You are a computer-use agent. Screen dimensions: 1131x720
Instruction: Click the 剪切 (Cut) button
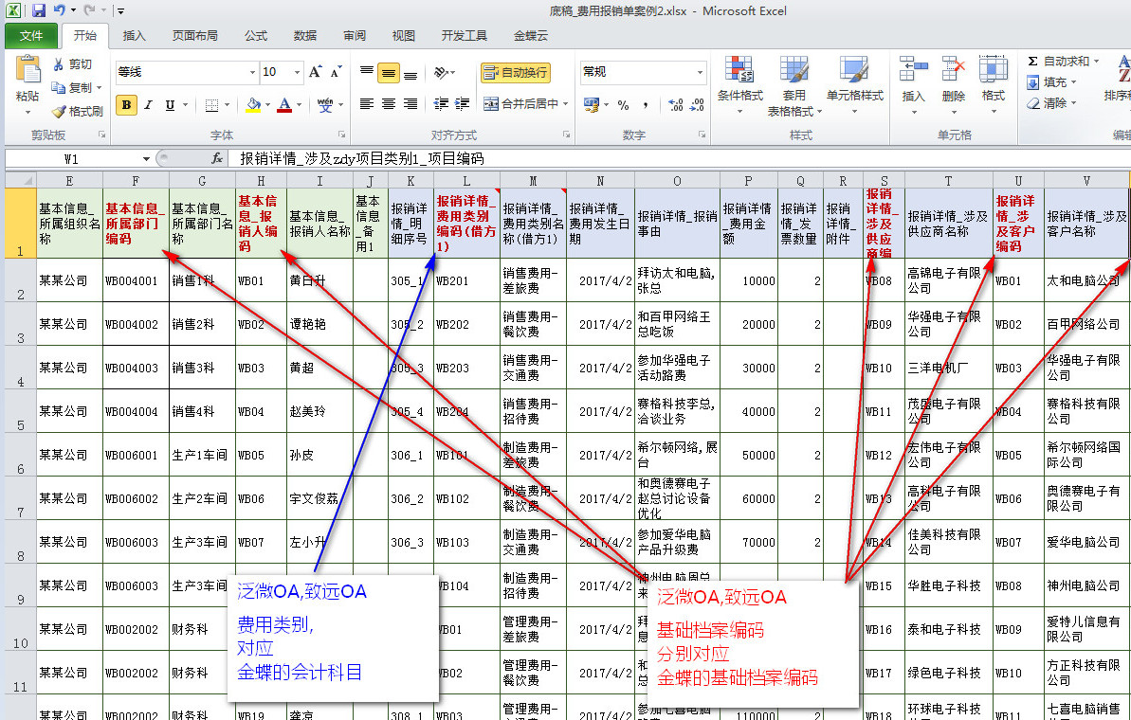pyautogui.click(x=72, y=64)
